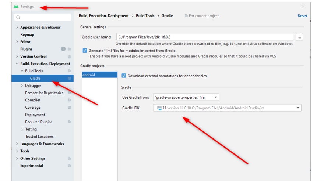Image resolution: width=324 pixels, height=181 pixels.
Task: Click the project icon next to Compiler
Action: pyautogui.click(x=69, y=100)
